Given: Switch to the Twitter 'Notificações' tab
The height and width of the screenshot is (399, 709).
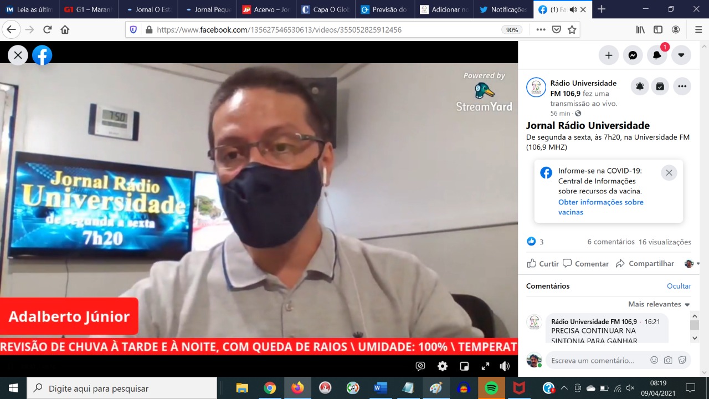Looking at the screenshot, I should click(x=504, y=9).
